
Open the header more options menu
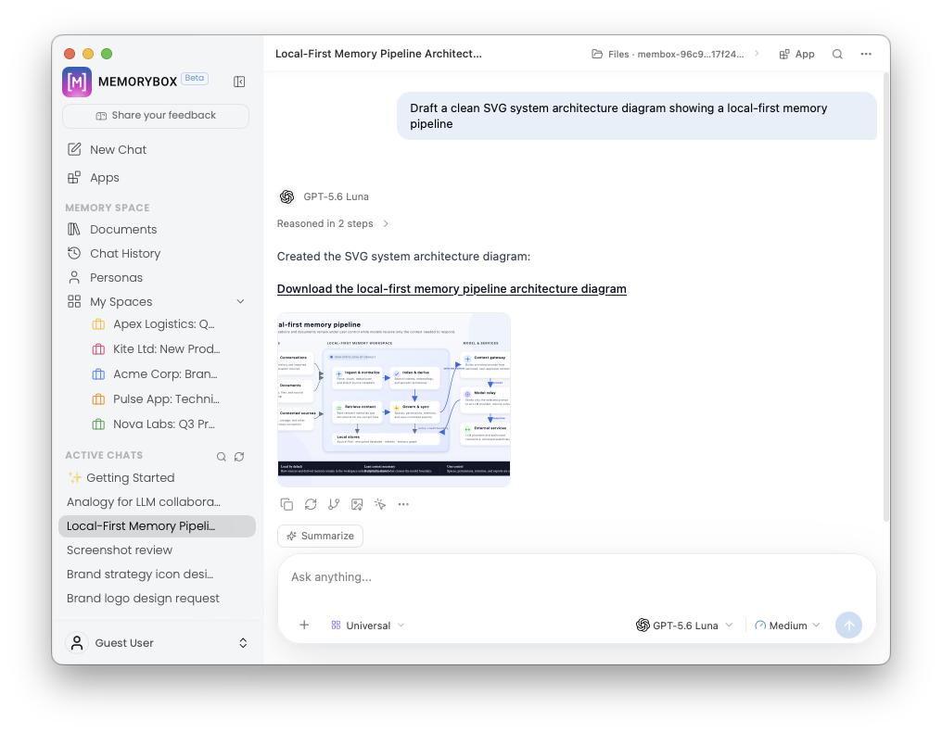[x=866, y=54]
